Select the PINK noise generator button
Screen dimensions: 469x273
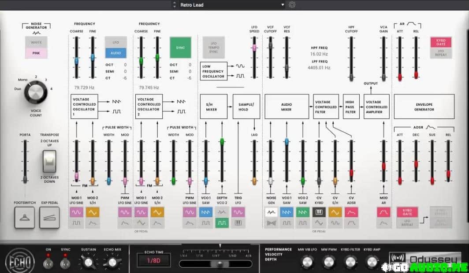(x=36, y=53)
